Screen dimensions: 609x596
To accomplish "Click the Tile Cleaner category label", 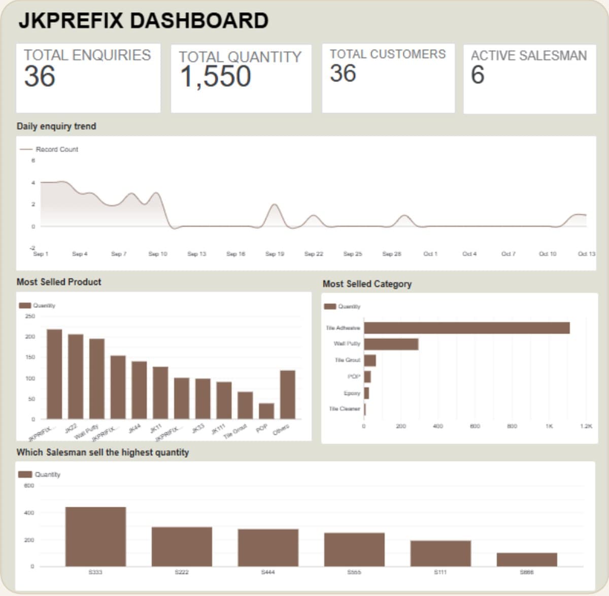I will 344,409.
